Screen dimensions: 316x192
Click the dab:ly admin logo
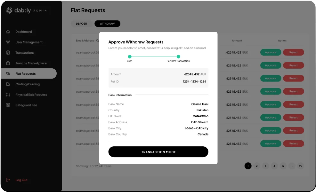tap(26, 11)
